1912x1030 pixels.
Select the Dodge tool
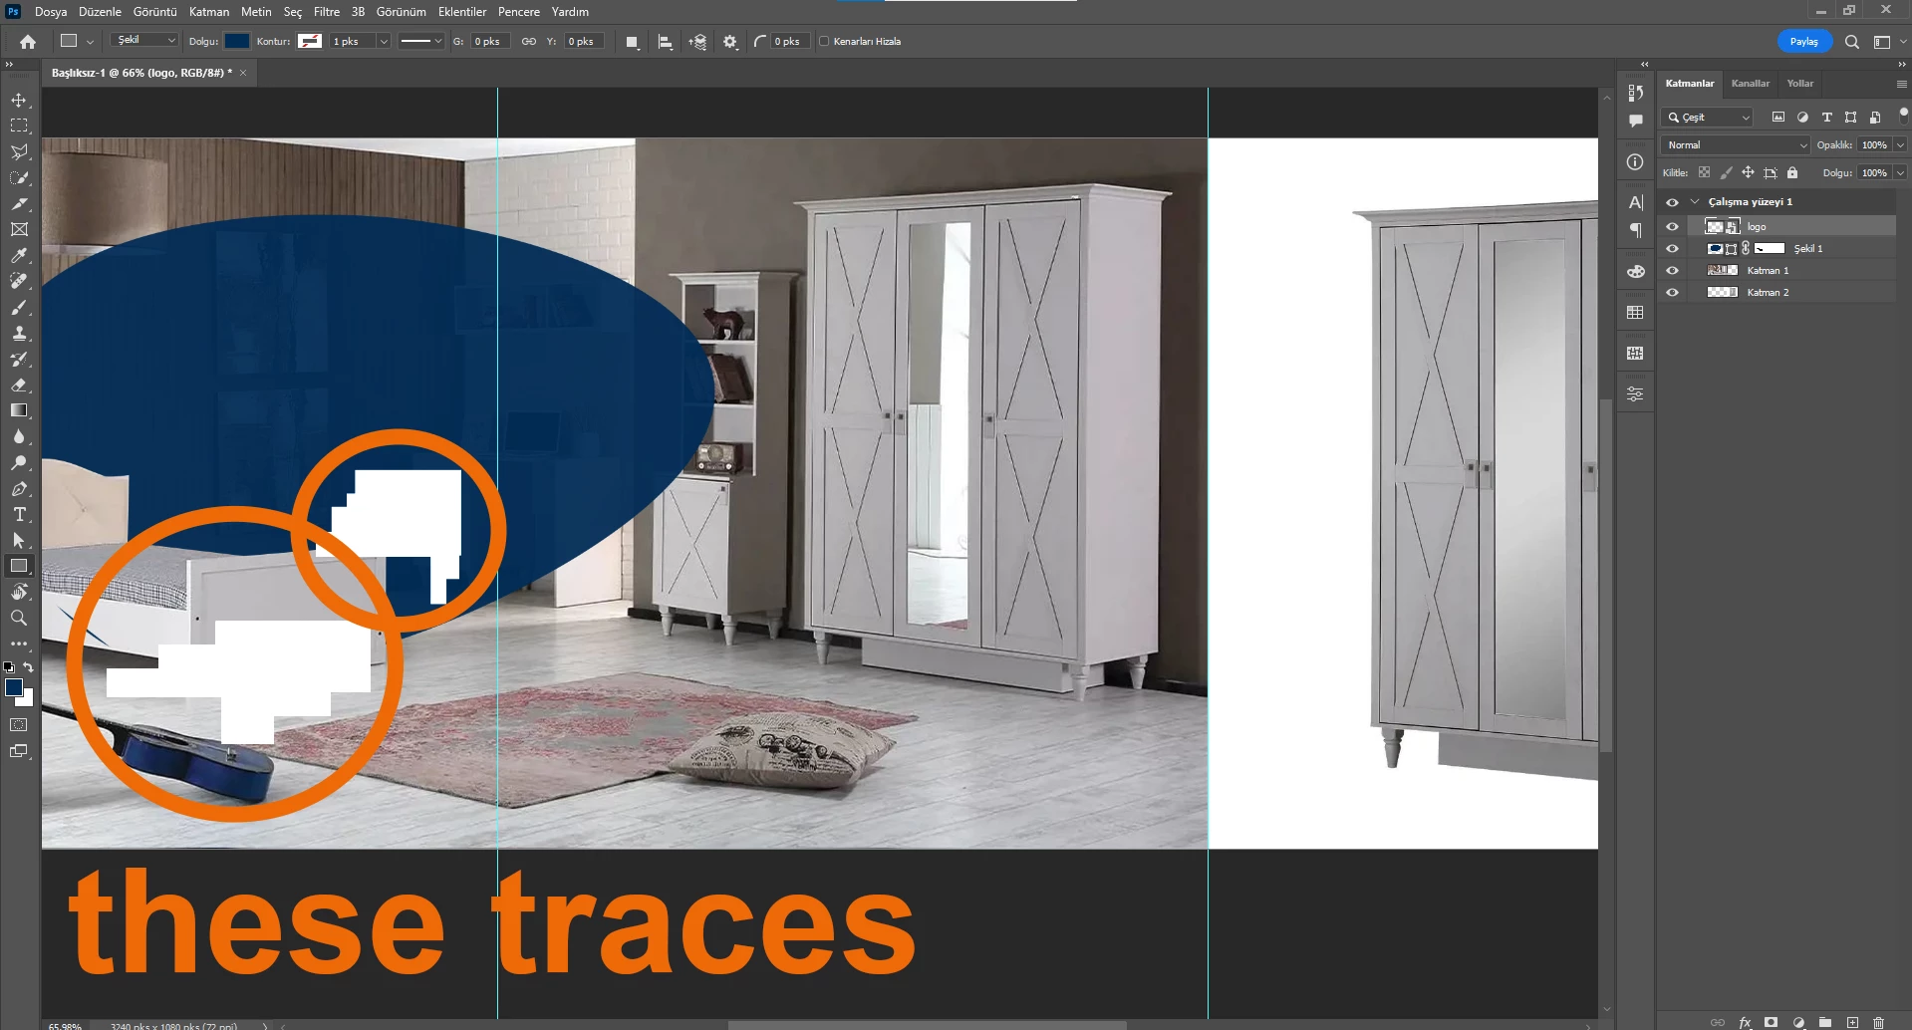pos(19,462)
